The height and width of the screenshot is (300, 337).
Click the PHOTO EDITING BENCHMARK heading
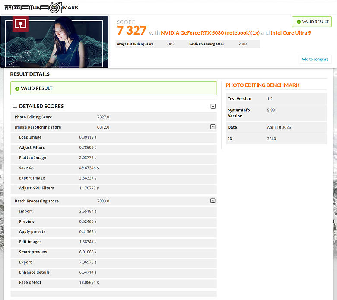pos(262,85)
